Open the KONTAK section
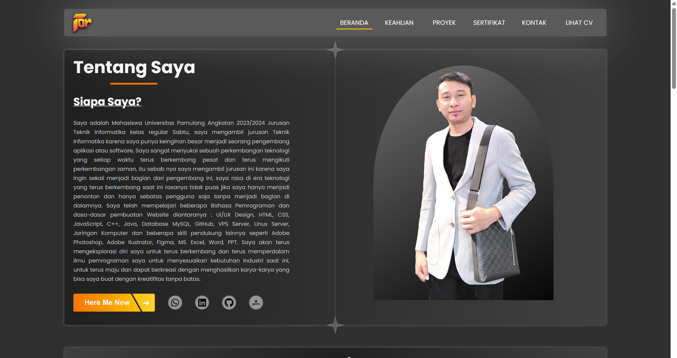Screen dimensions: 677x358 534,23
